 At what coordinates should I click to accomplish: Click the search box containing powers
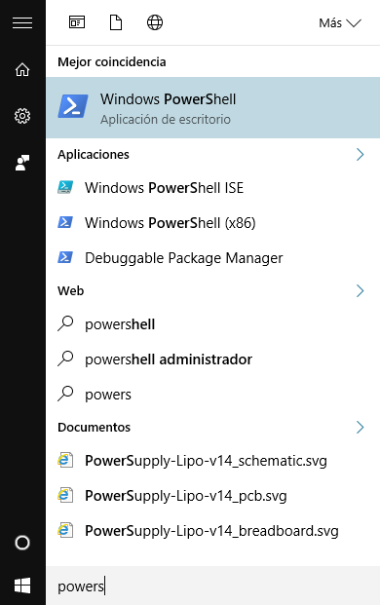pos(213,586)
